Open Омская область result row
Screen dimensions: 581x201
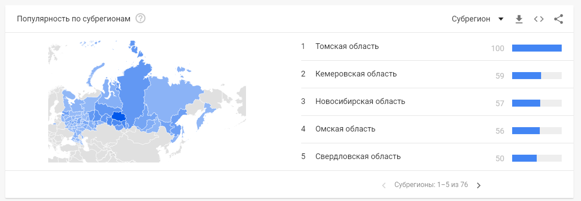tap(345, 129)
